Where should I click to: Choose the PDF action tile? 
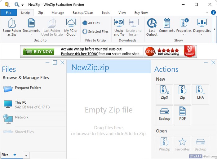[182, 114]
